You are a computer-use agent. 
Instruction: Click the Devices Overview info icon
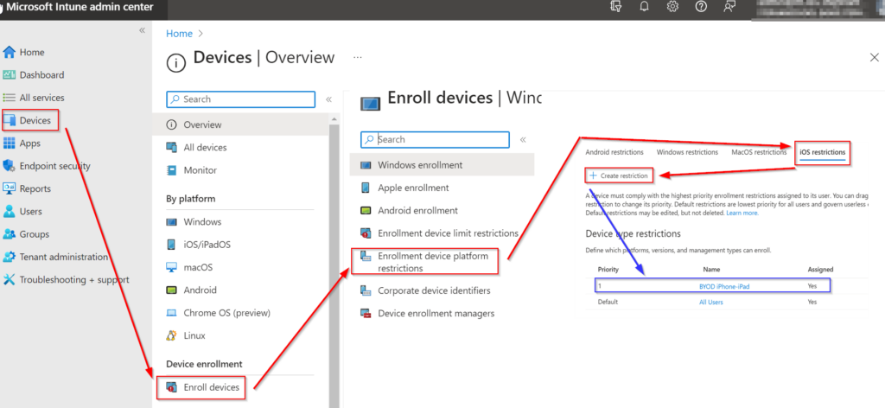176,63
